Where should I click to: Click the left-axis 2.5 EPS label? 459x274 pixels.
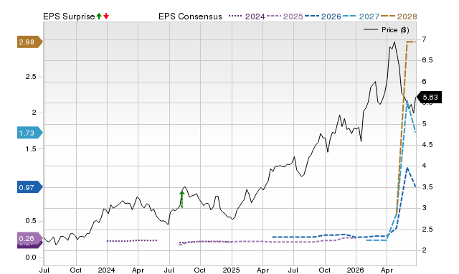(x=31, y=77)
